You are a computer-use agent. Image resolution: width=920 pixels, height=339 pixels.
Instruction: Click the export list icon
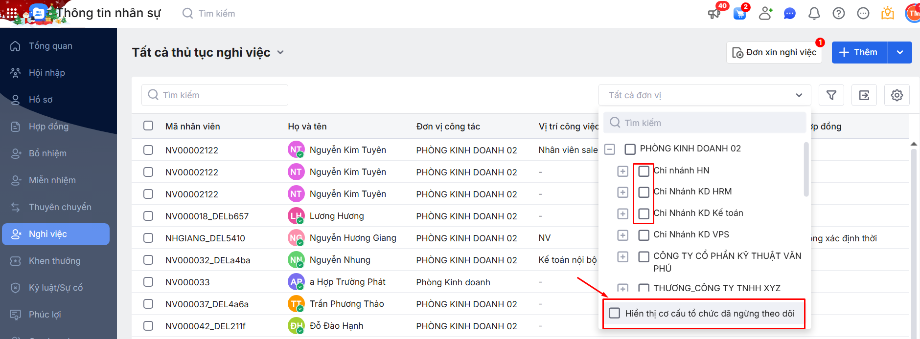[x=864, y=95]
